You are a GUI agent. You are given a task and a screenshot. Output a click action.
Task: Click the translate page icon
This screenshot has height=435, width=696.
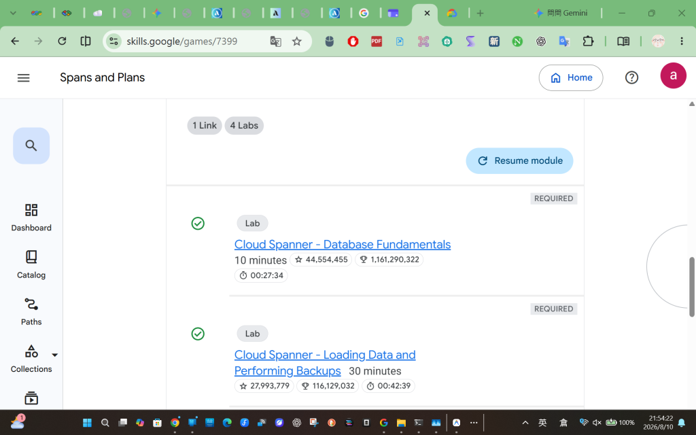tap(276, 41)
